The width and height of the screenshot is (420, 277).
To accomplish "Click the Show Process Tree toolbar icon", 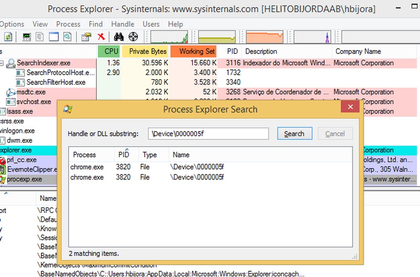I will point(40,37).
